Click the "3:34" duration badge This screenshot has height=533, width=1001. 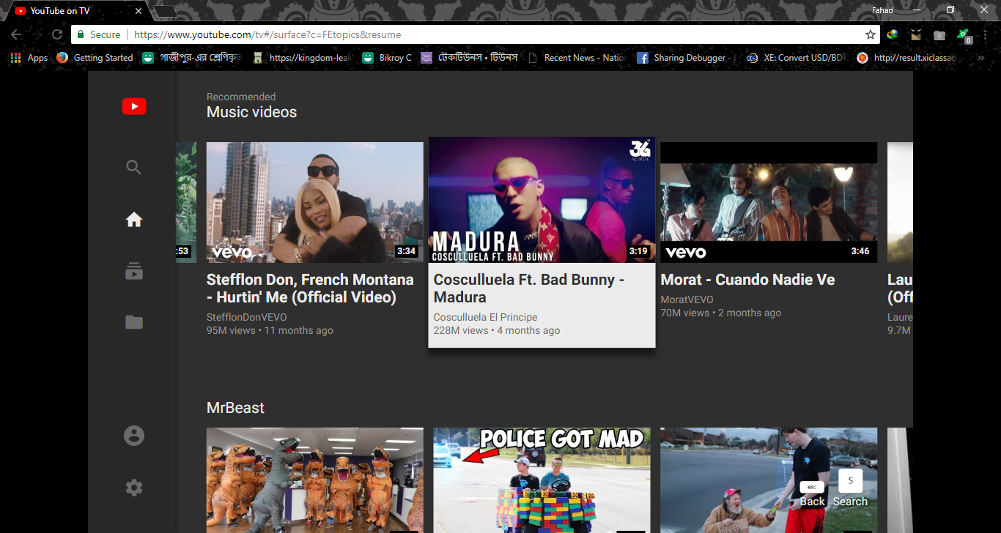coord(406,251)
